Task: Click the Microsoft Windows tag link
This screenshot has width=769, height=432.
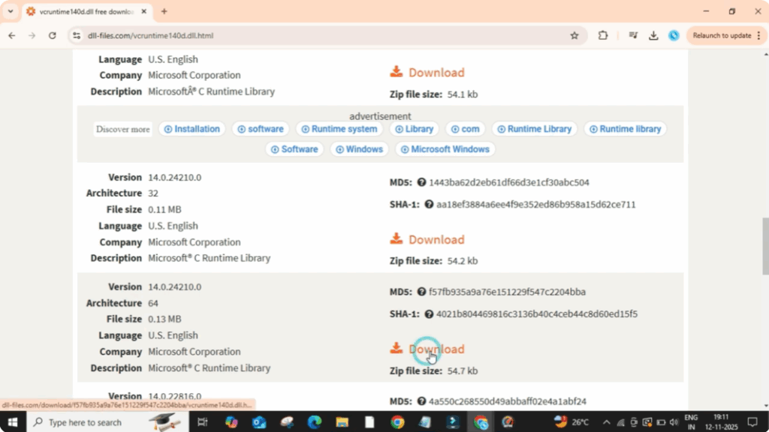Action: [445, 149]
